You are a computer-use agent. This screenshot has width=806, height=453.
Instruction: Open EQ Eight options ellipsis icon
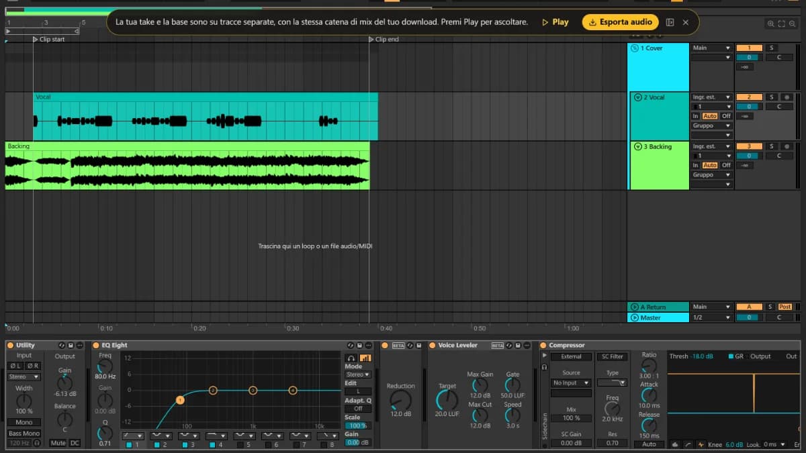(369, 345)
